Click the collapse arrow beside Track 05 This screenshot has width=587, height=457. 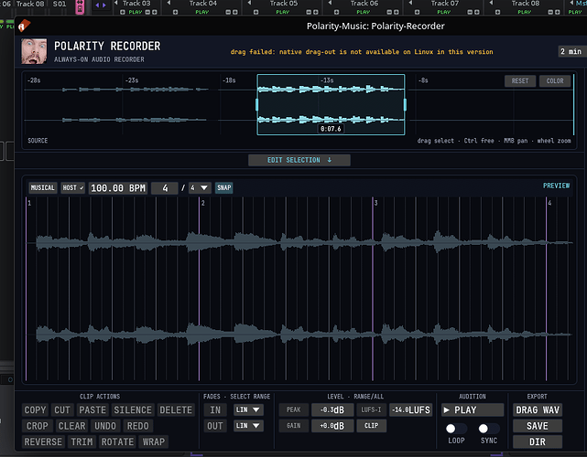249,3
